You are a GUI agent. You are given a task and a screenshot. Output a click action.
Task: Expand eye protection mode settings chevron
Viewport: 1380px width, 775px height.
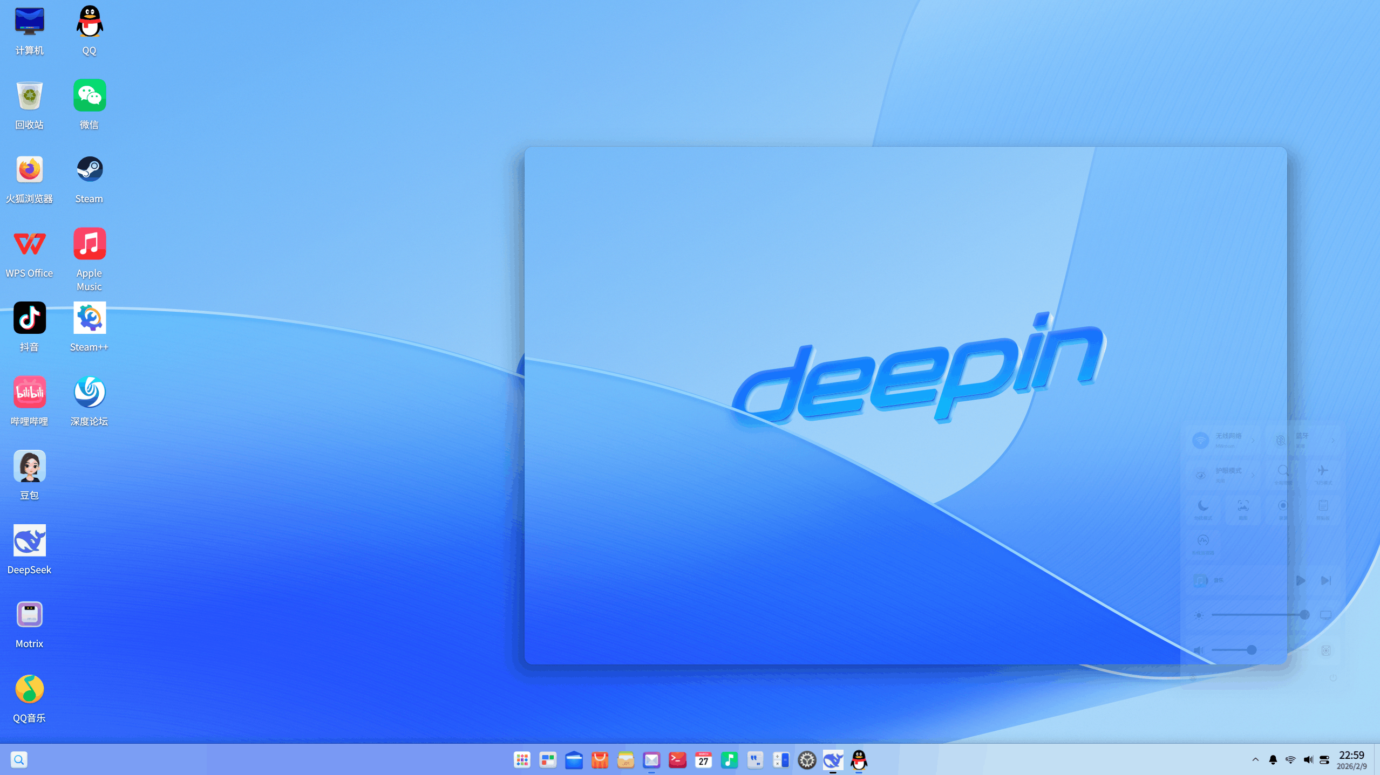(x=1253, y=475)
